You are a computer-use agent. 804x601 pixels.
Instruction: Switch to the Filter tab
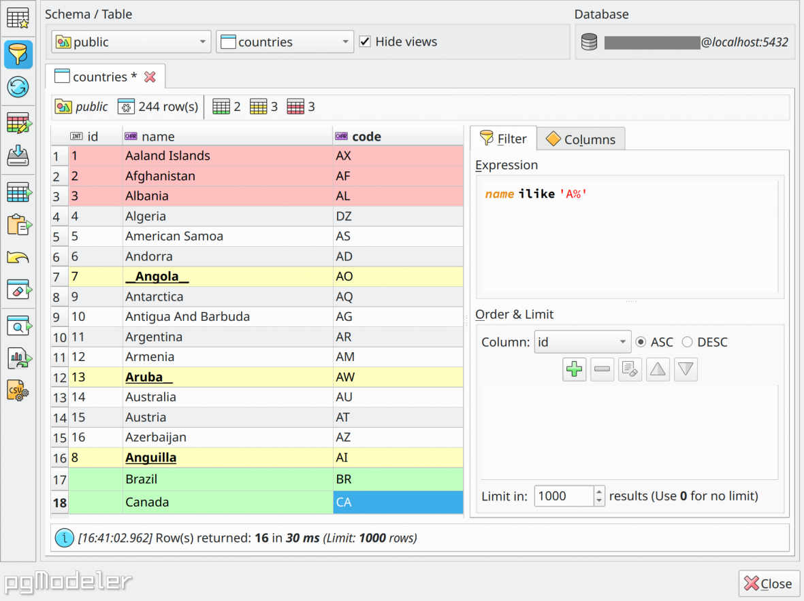(x=503, y=139)
